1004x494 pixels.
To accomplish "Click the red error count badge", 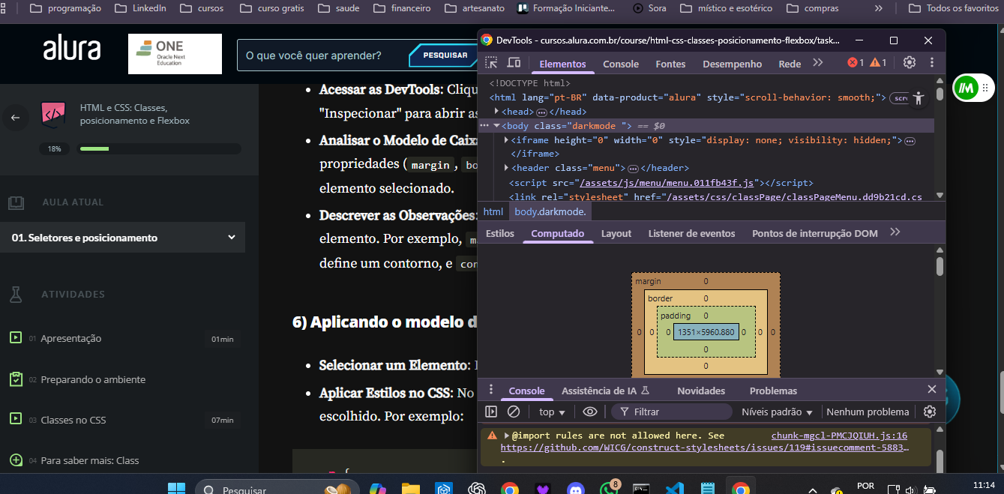I will coord(856,63).
